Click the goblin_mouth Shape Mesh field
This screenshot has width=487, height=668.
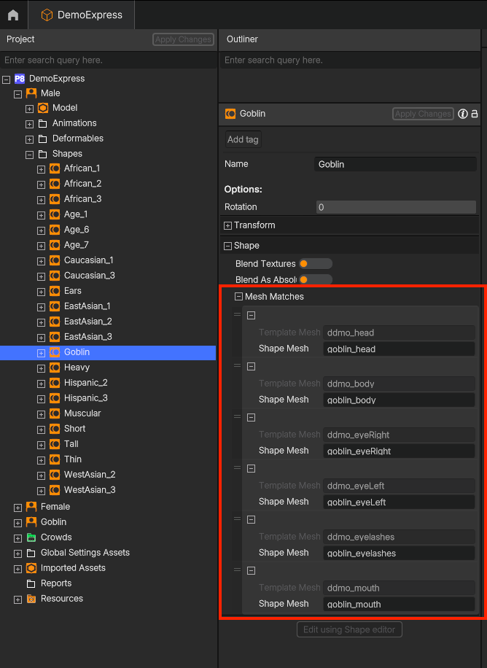pyautogui.click(x=399, y=604)
